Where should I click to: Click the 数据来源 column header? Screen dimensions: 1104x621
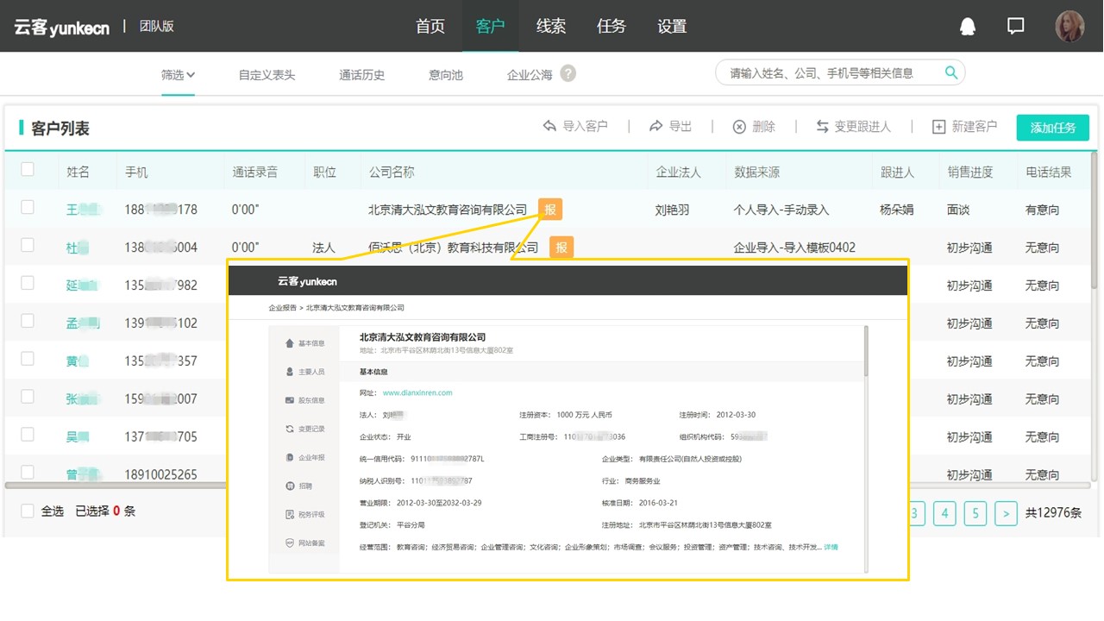pyautogui.click(x=756, y=172)
